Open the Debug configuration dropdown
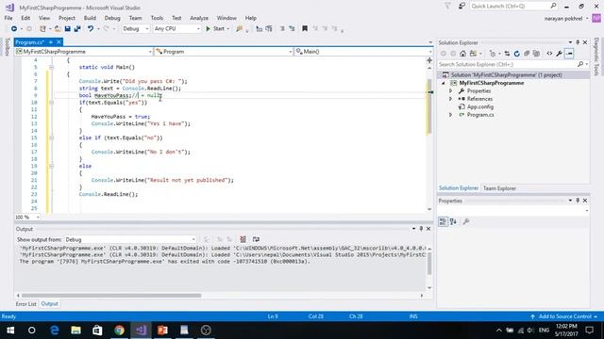Screen dimensions: 604x339 (136, 29)
